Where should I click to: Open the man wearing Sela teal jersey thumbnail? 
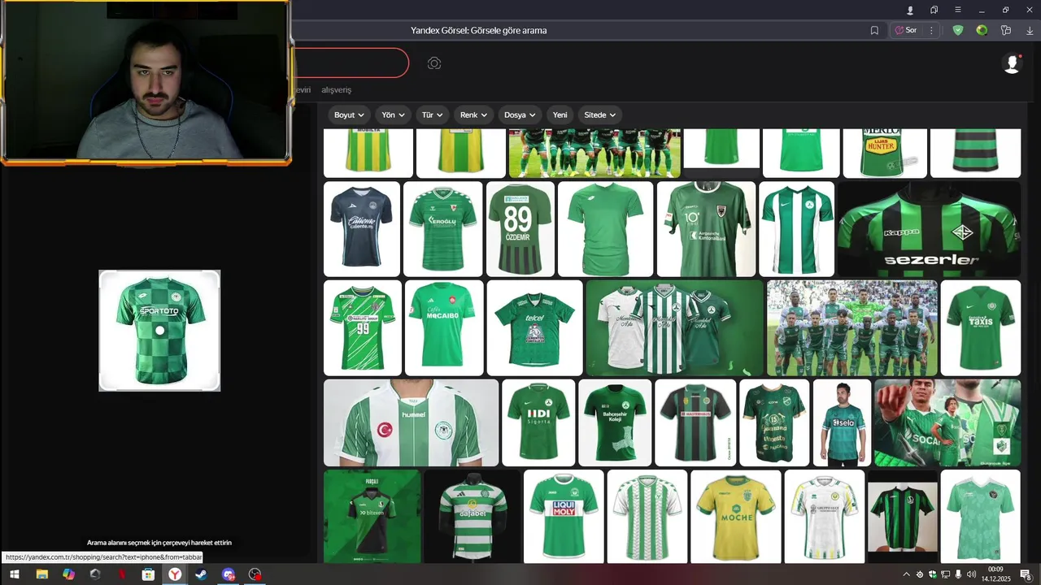click(x=842, y=422)
